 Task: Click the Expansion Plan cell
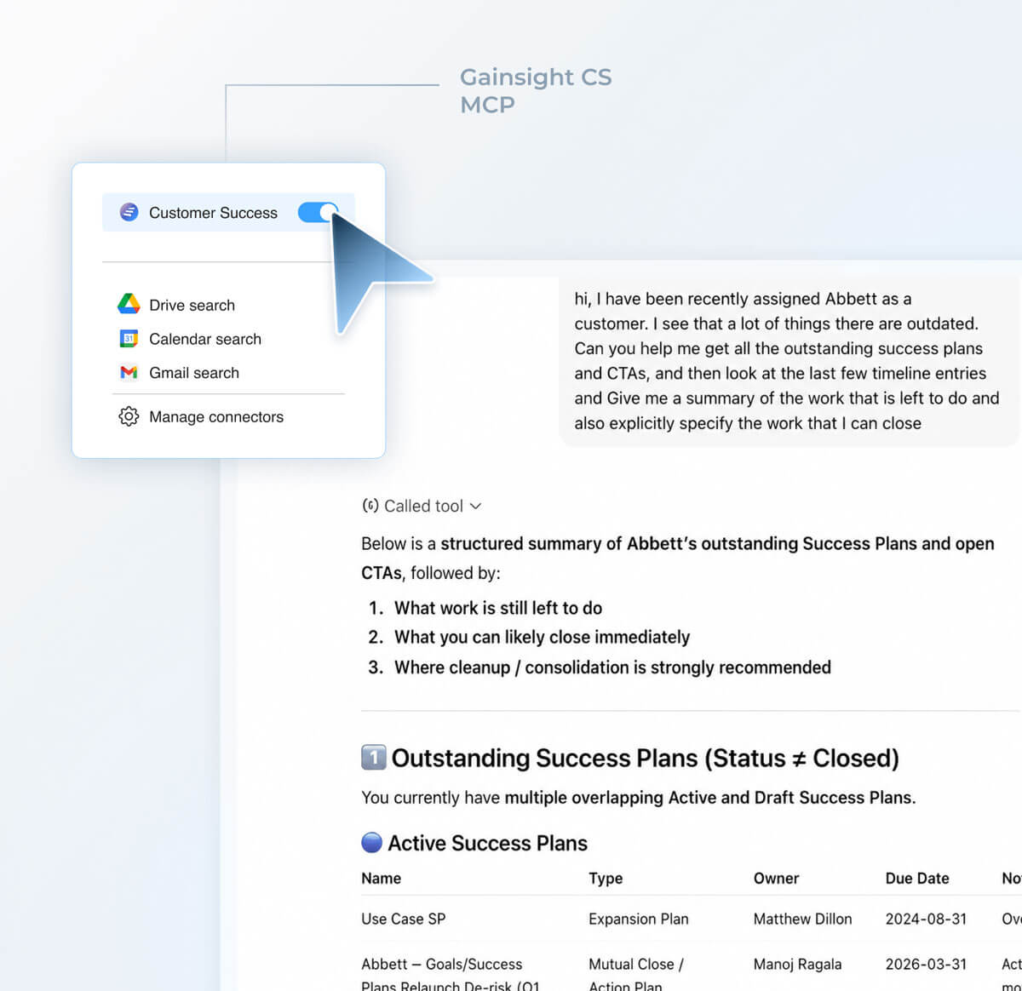coord(639,919)
